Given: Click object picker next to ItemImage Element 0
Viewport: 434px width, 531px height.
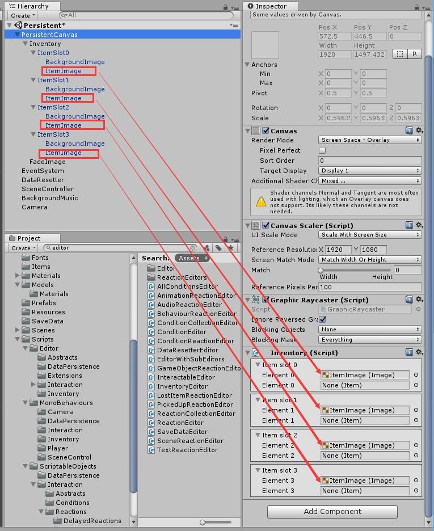Looking at the screenshot, I should (x=416, y=375).
